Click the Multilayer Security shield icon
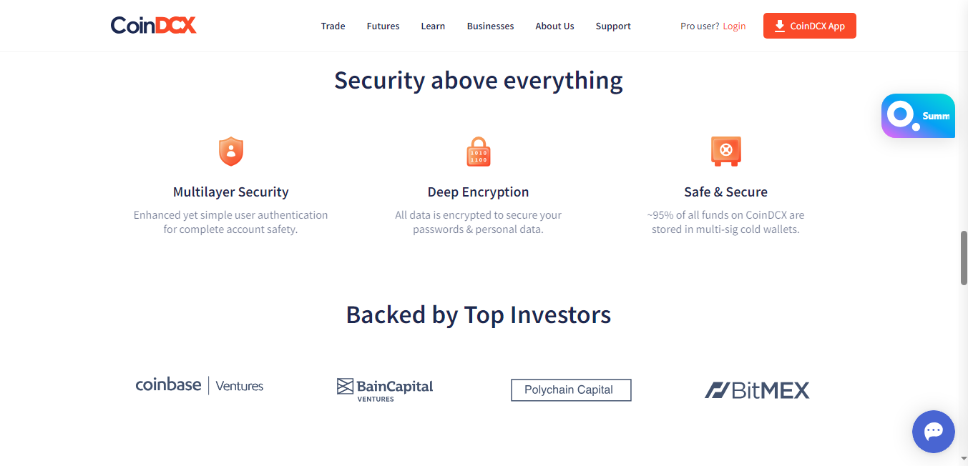968x466 pixels. tap(230, 152)
